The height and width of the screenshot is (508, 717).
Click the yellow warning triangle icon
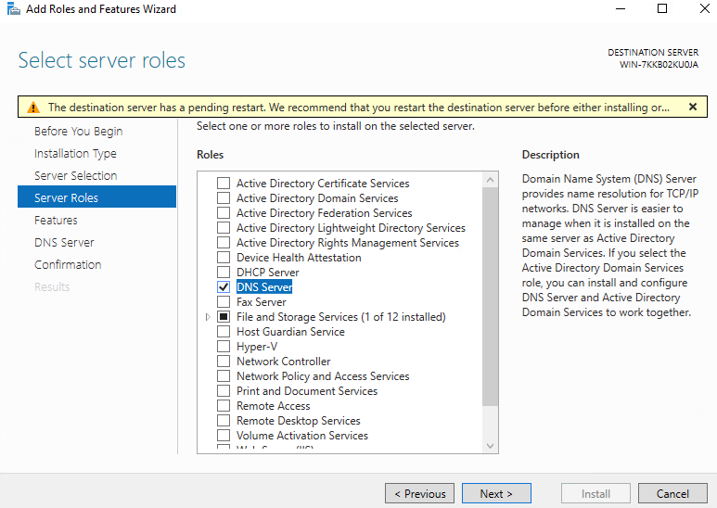pyautogui.click(x=33, y=108)
